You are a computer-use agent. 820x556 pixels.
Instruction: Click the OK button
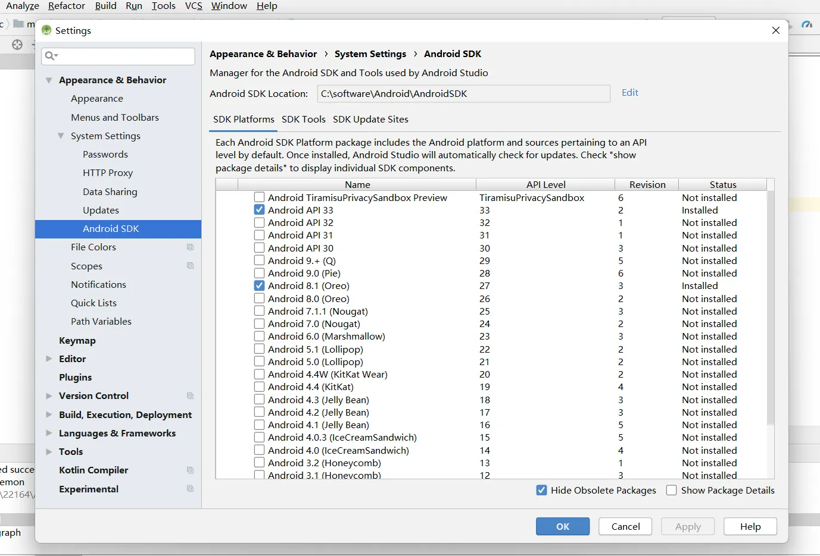pos(563,526)
